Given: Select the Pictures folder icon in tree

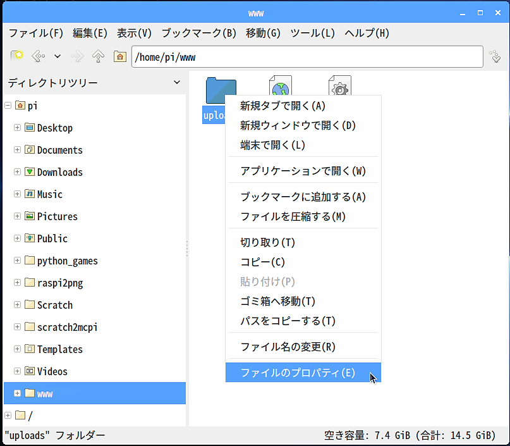Looking at the screenshot, I should [x=30, y=216].
